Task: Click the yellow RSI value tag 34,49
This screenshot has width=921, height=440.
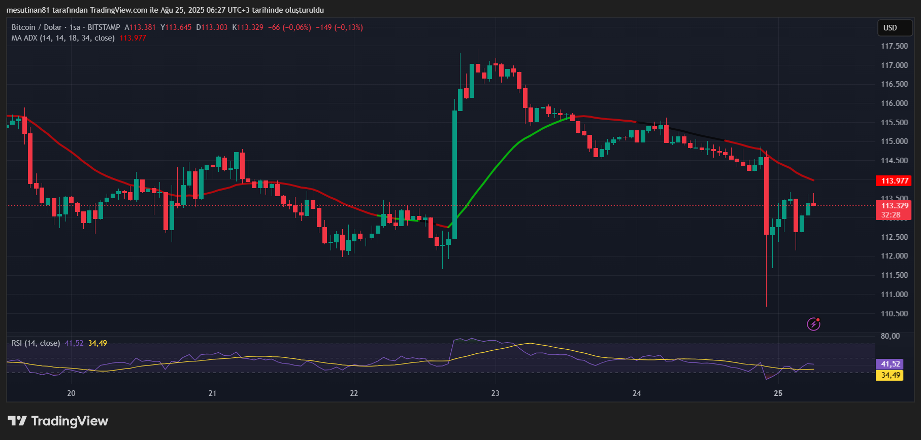Action: (890, 375)
